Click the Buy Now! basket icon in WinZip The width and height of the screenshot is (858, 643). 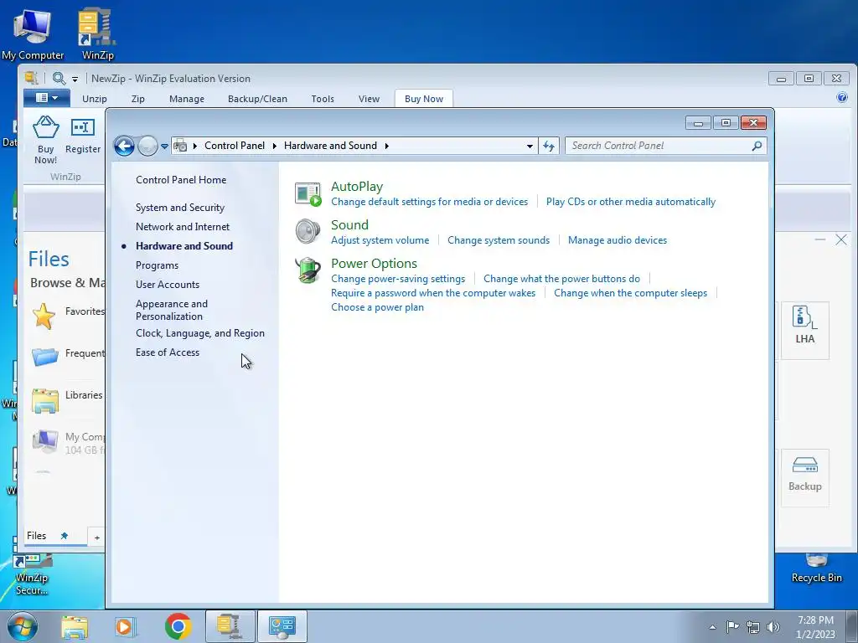click(x=46, y=127)
